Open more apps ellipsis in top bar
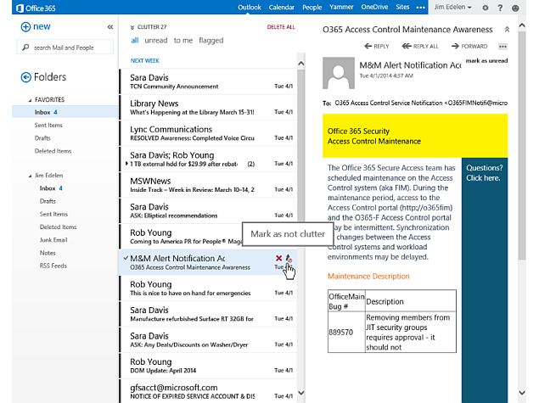The image size is (539, 403). (420, 8)
